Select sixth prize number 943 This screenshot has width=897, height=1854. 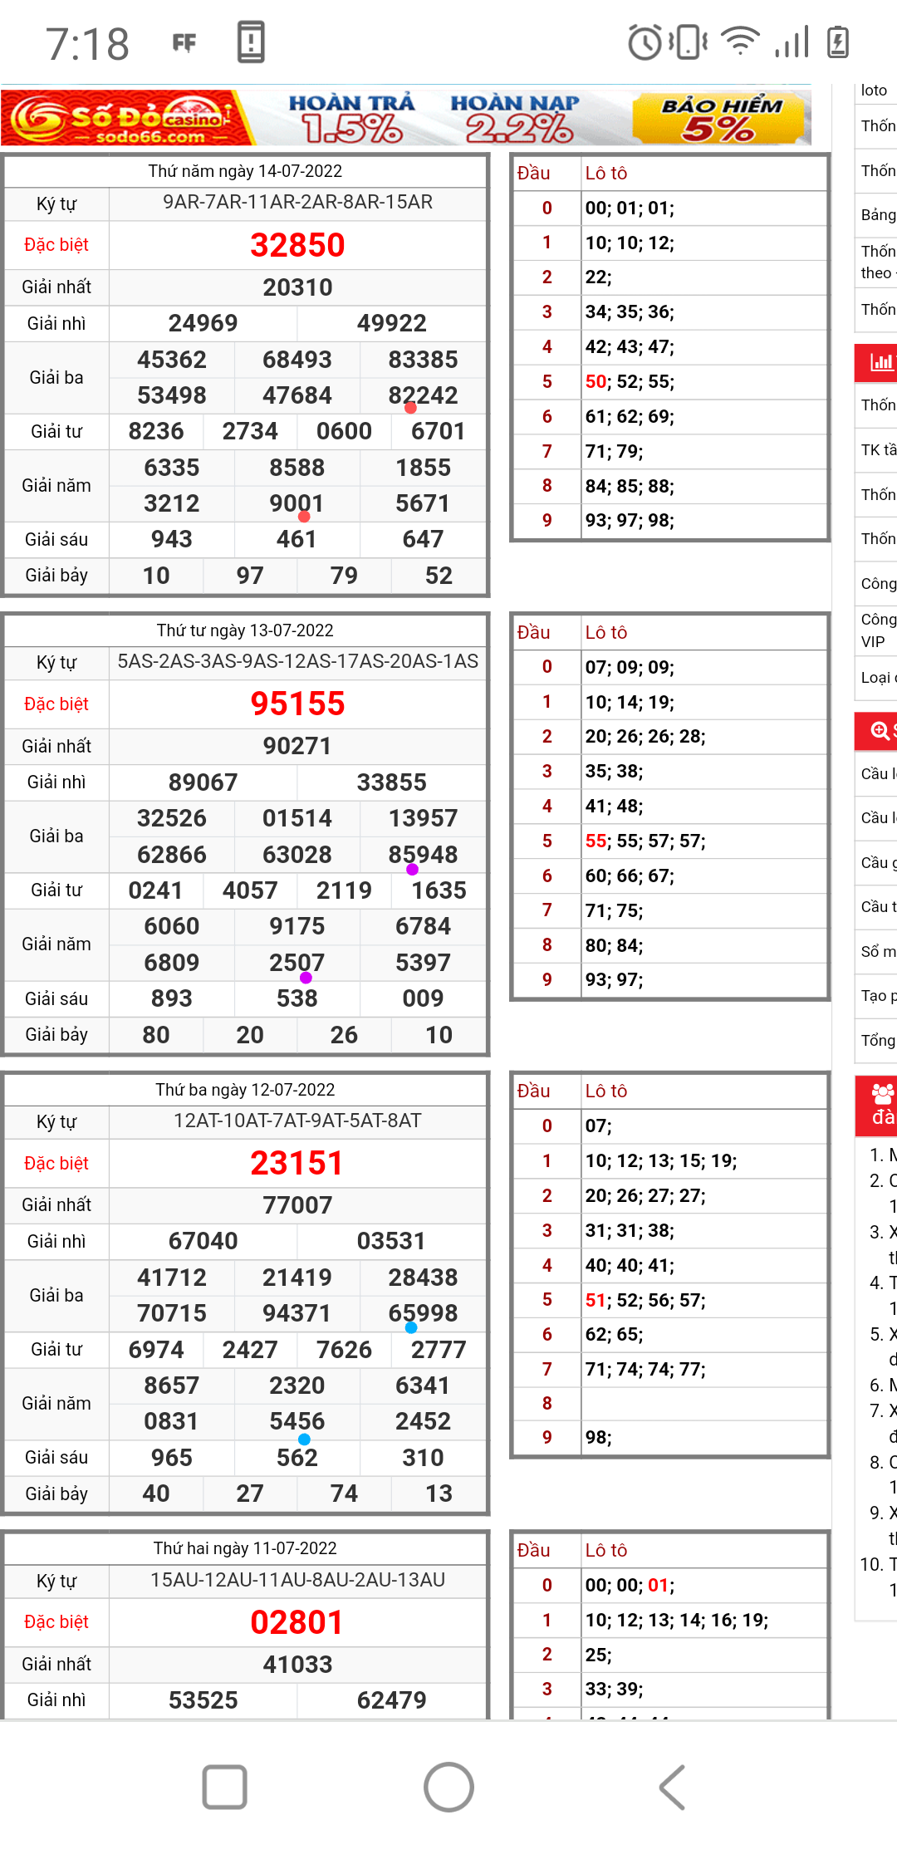pyautogui.click(x=172, y=539)
